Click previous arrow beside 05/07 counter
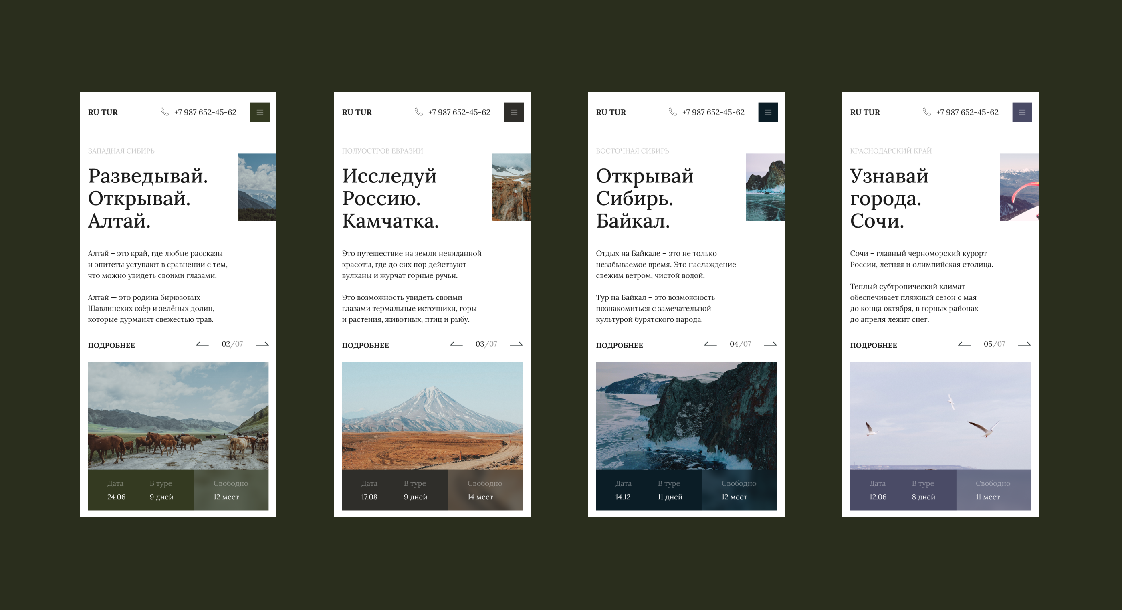The image size is (1122, 610). pos(964,344)
